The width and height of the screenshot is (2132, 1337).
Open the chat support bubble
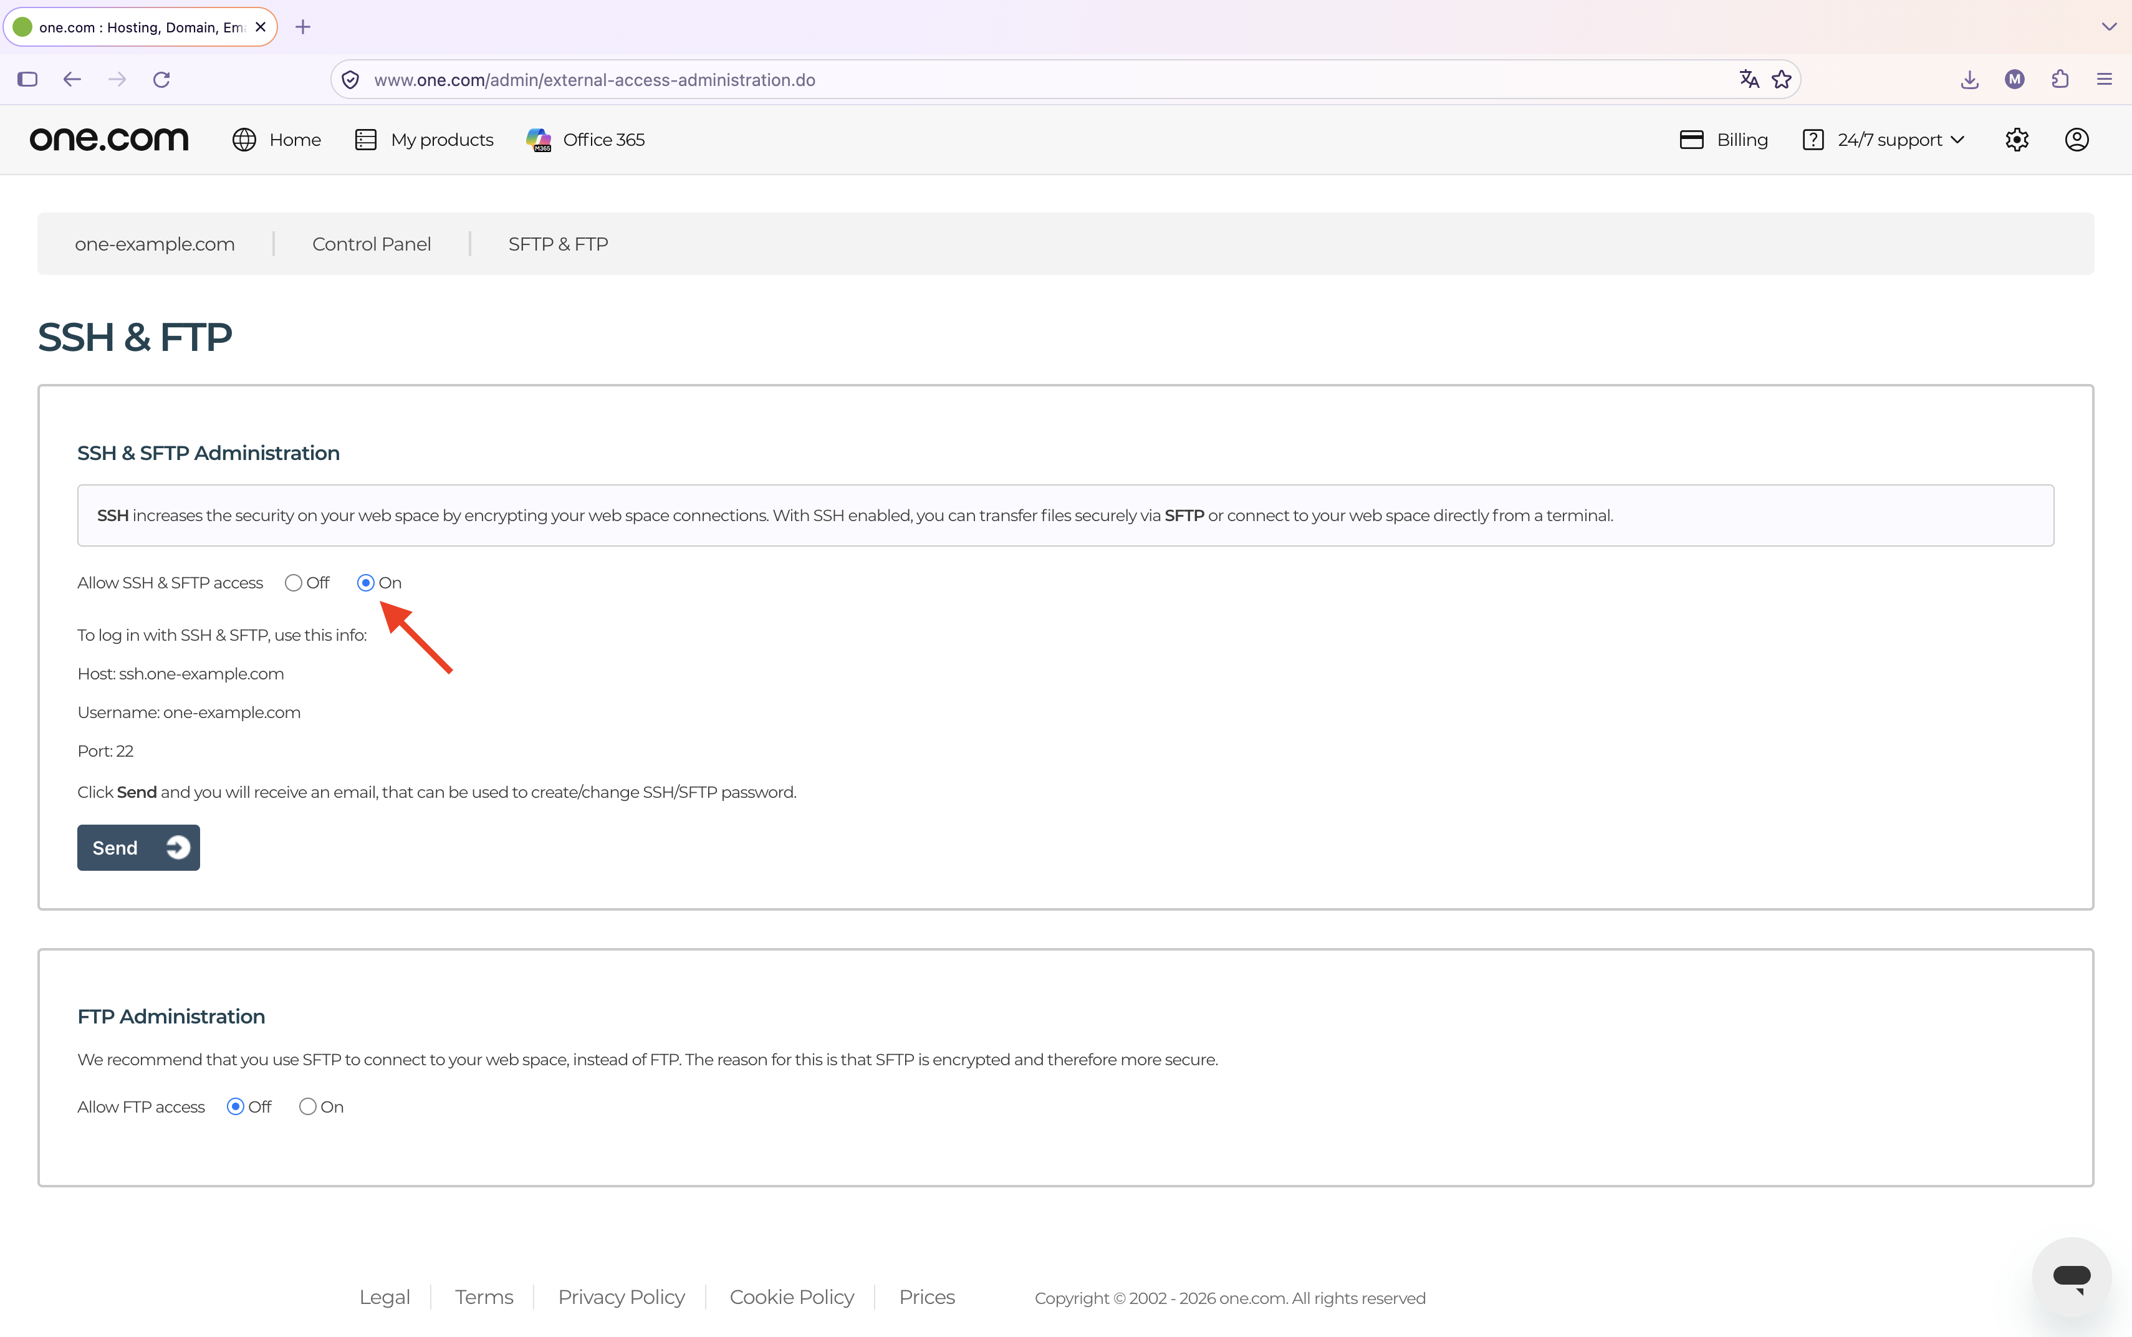tap(2072, 1277)
